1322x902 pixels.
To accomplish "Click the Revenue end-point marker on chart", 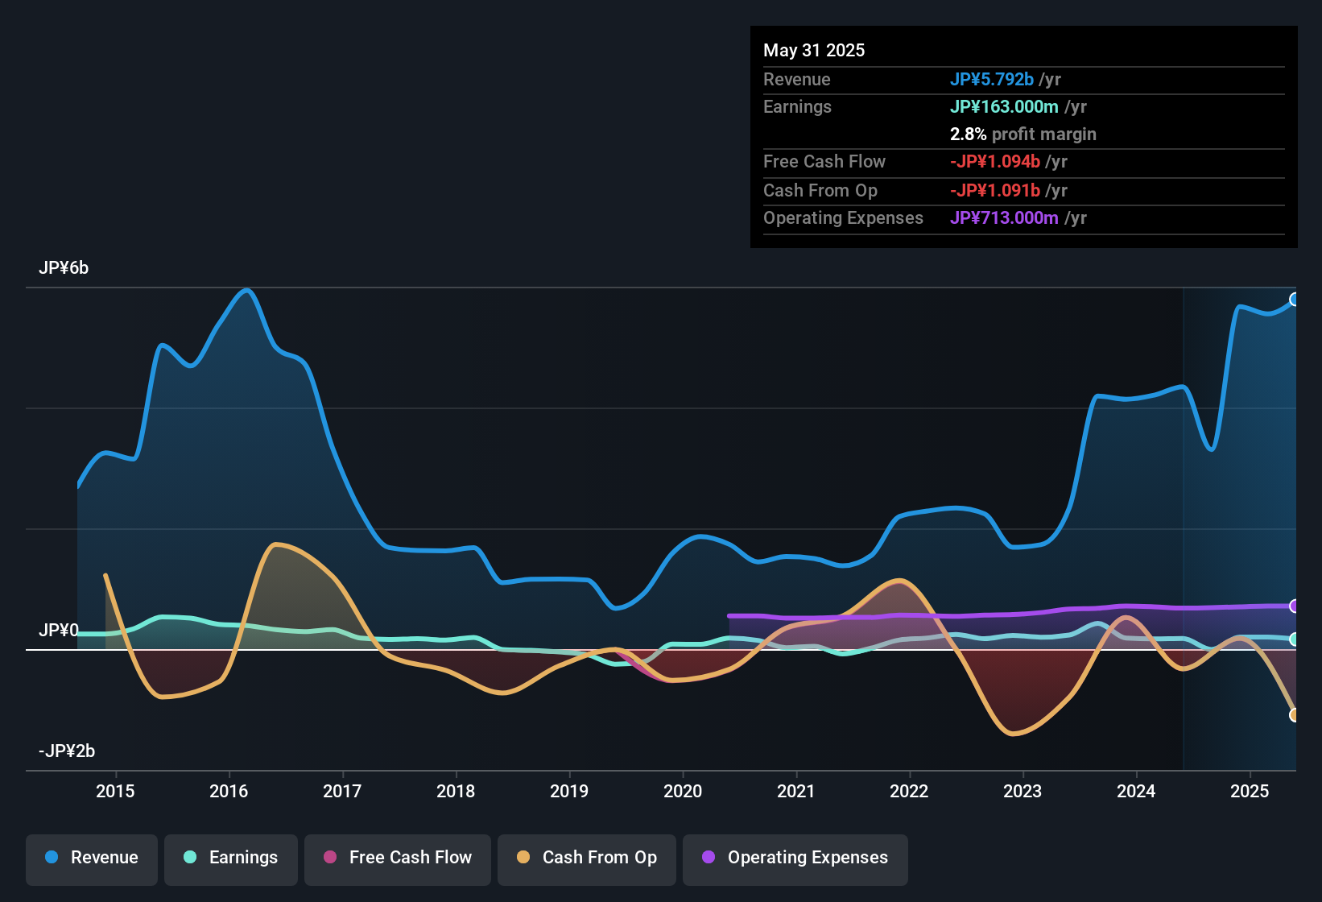I will pos(1295,300).
